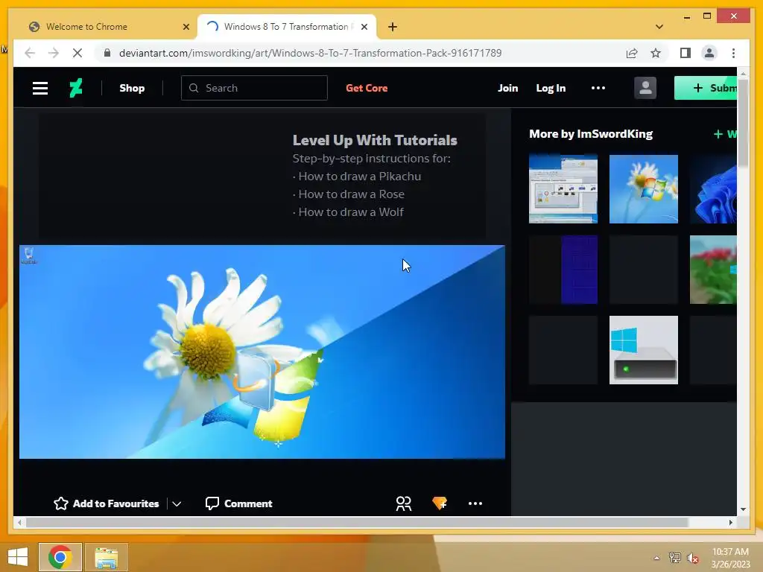
Task: Open the Get Core link
Action: tap(367, 88)
